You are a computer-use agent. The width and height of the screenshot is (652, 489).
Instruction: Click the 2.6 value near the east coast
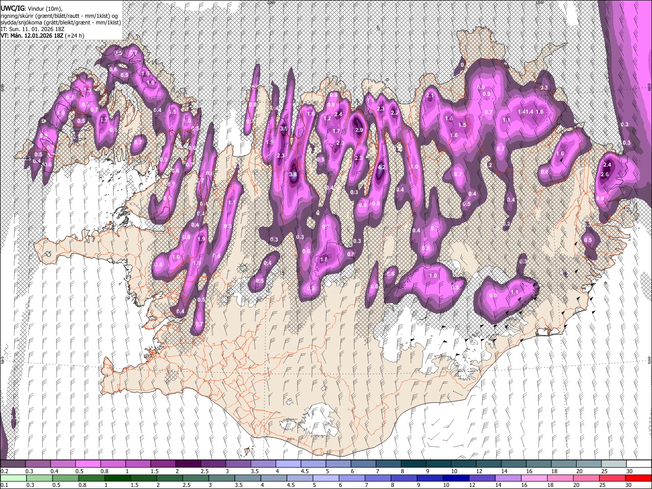pos(605,175)
